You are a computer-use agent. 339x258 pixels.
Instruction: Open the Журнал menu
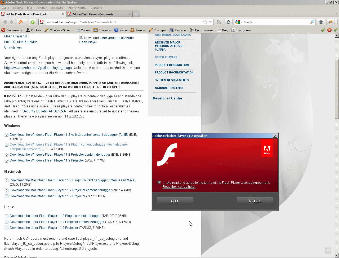pyautogui.click(x=42, y=8)
